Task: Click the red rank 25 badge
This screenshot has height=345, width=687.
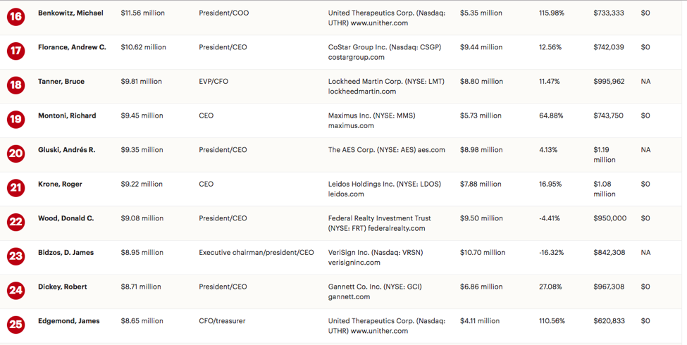Action: 16,325
